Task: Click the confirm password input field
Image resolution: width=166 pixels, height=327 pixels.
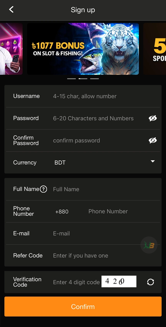Action: click(97, 141)
